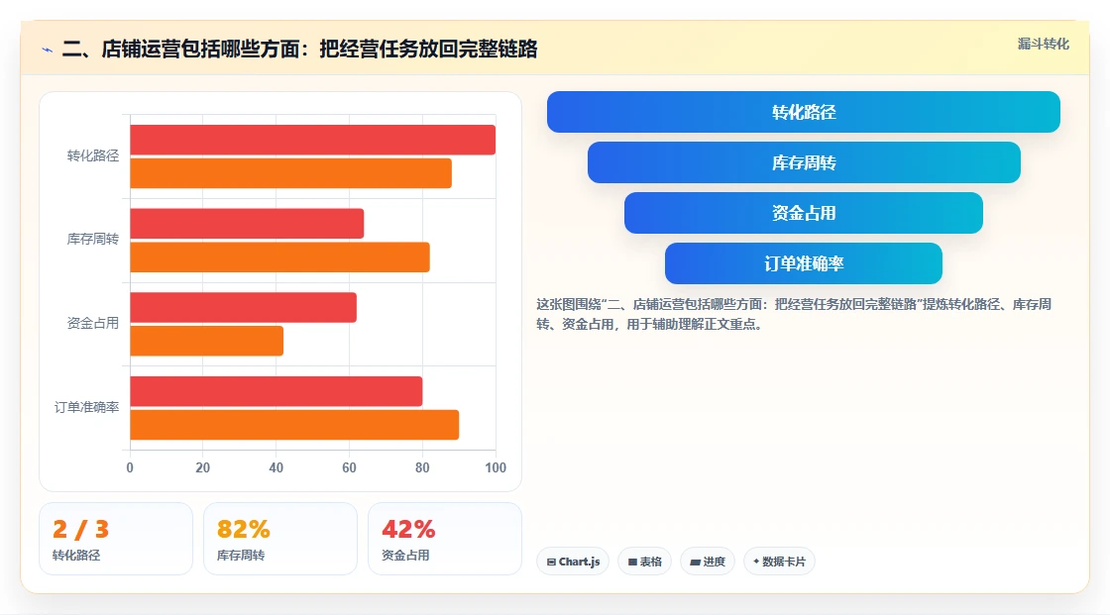Click the 表格 tag chip
Screen dimensions: 1110x615
pos(644,562)
